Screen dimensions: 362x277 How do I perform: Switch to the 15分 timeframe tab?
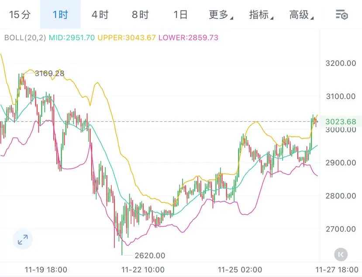[20, 14]
